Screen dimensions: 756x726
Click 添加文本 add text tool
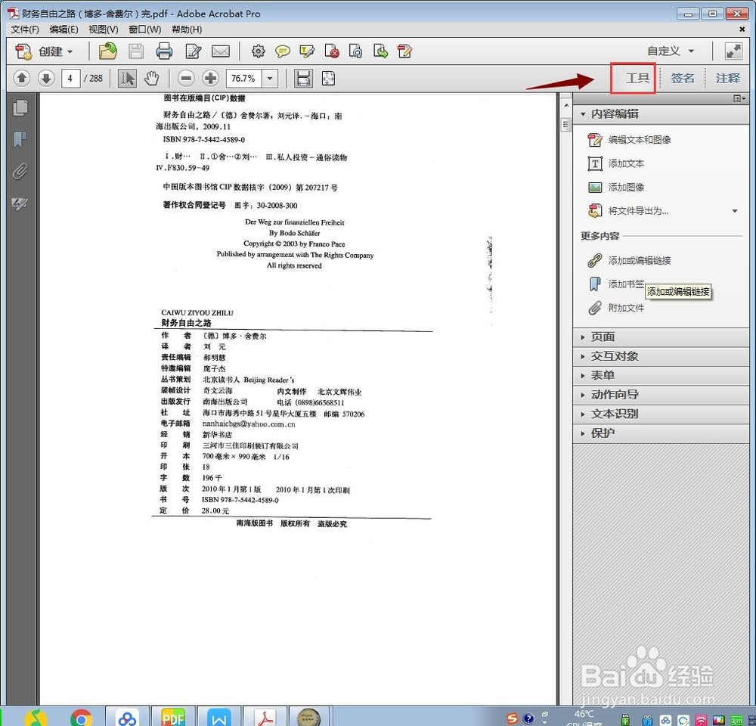[615, 163]
